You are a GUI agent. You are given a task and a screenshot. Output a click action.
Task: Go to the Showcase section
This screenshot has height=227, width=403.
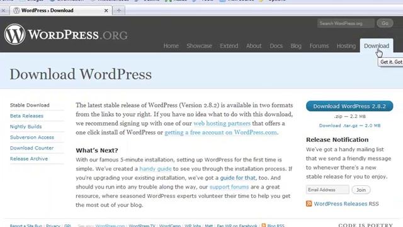click(199, 46)
